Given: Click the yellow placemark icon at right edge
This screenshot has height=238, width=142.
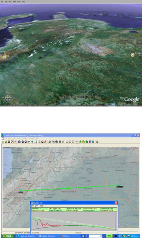Looking at the screenshot, I should tap(133, 55).
